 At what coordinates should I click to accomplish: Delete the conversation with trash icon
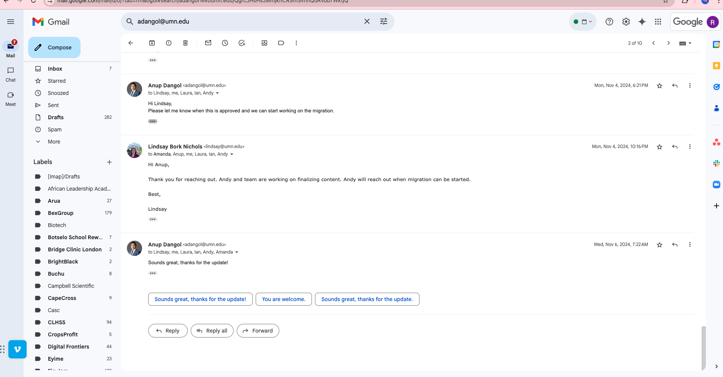[x=185, y=43]
